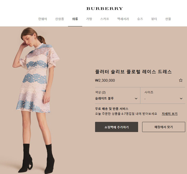This screenshot has height=174, width=187.
Task: Expand the 사이즈 size dropdown chevron
Action: [x=181, y=98]
